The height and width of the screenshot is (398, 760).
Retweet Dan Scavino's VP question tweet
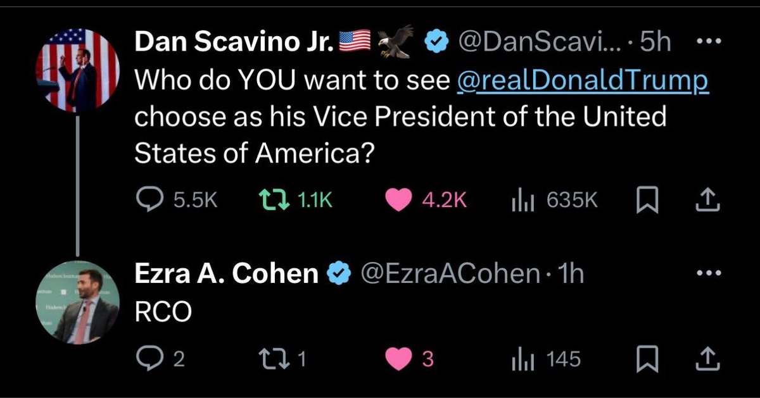tap(274, 201)
